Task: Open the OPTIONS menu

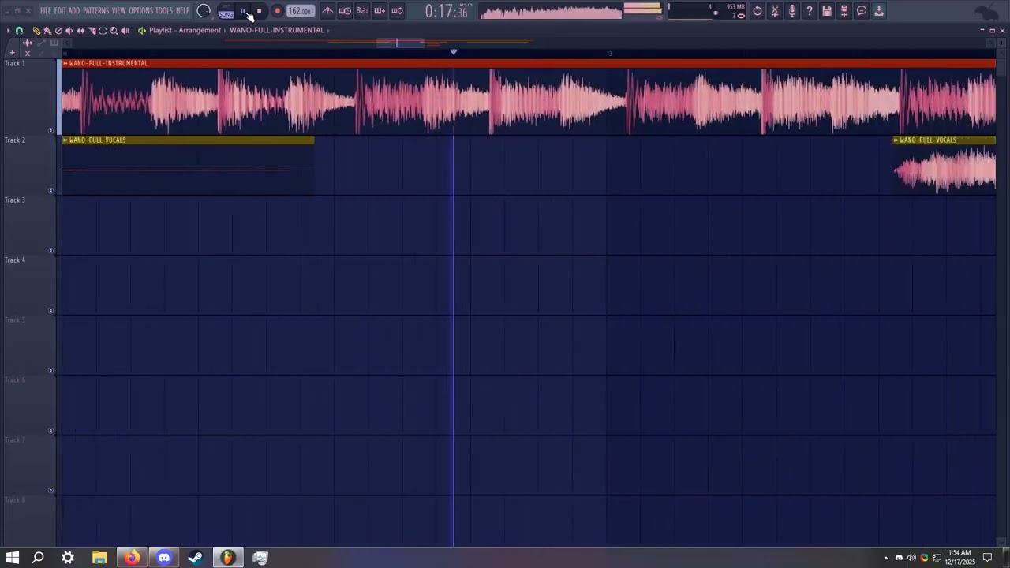Action: 140,11
